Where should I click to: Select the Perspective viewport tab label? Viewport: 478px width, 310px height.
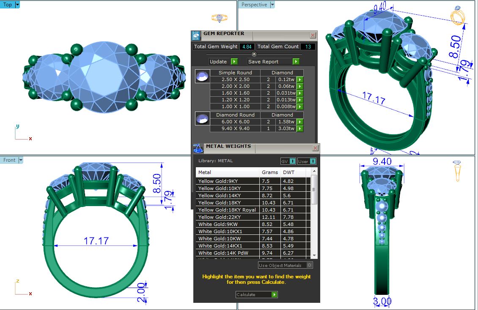tap(254, 5)
